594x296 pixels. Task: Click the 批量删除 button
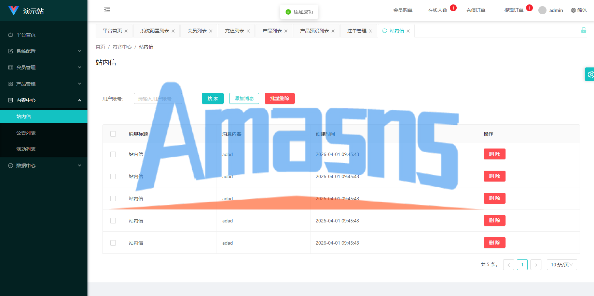(x=280, y=98)
